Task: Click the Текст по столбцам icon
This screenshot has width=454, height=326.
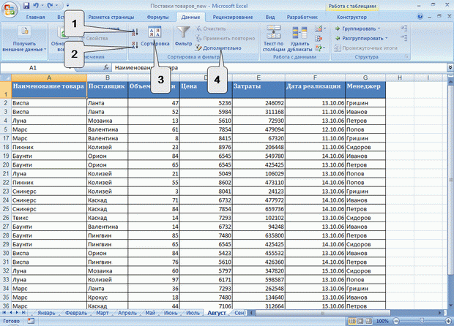Action: tap(273, 31)
